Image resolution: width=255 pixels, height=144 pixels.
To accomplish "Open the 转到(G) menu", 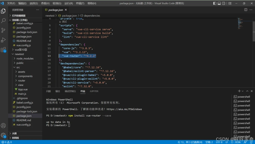I will coord(57,3).
